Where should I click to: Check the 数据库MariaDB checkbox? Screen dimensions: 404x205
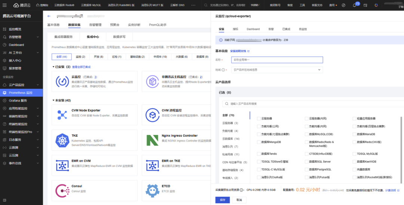[355, 134]
